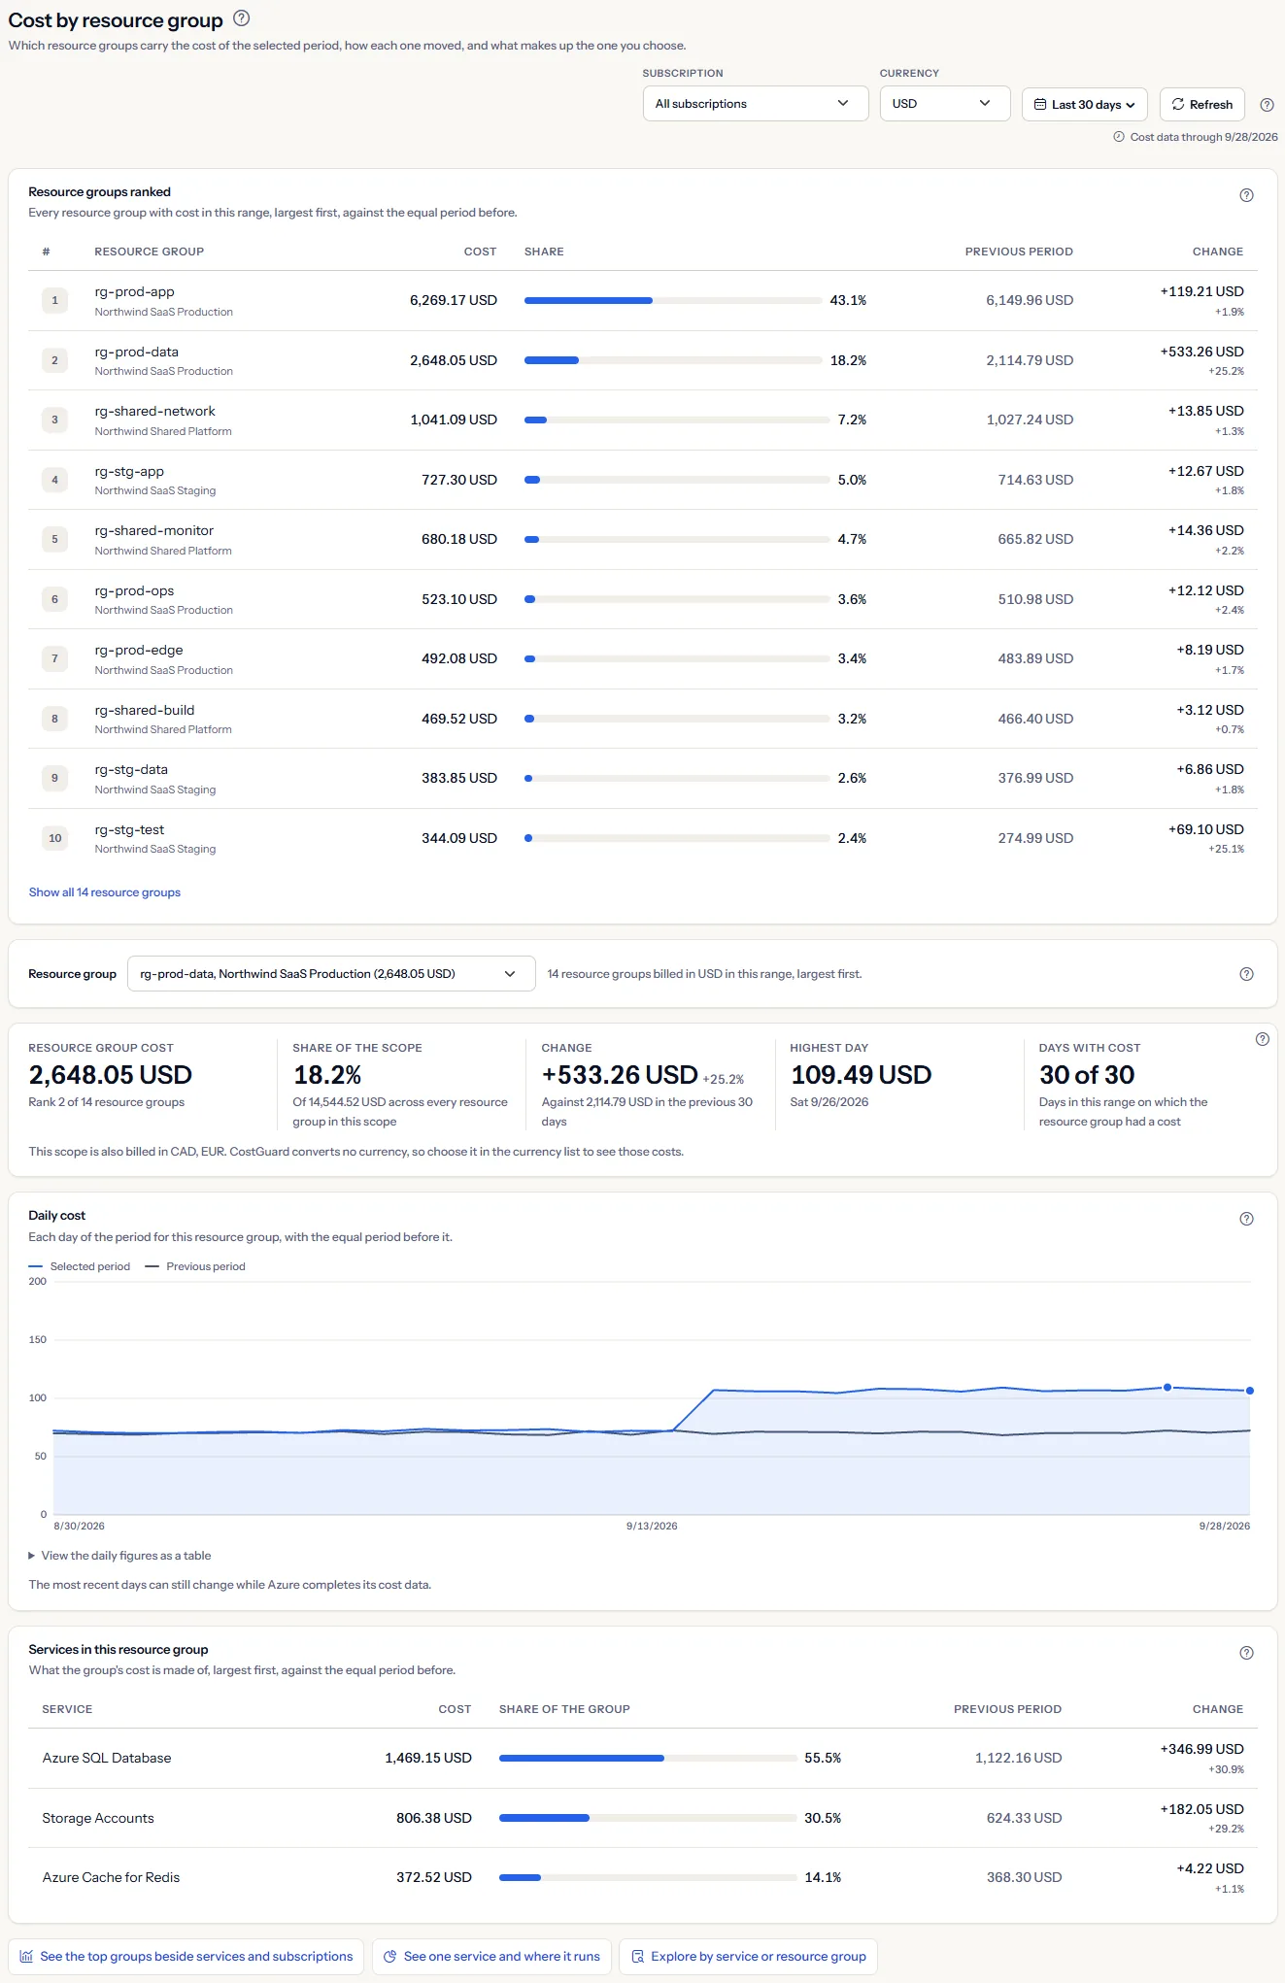The image size is (1285, 1983).
Task: Select the rg-stg-app resource group row
Action: pyautogui.click(x=643, y=480)
